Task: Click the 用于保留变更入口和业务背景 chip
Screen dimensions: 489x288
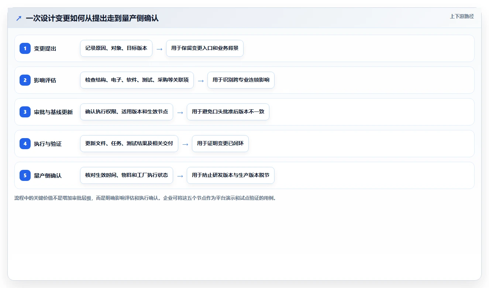Action: click(205, 48)
